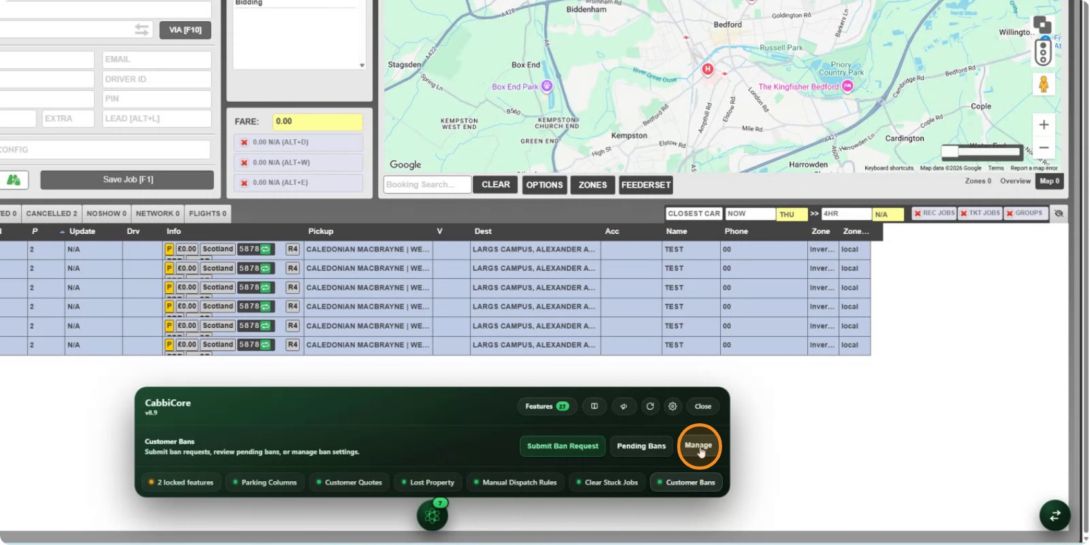
Task: Toggle the map traffic light icon
Action: (1043, 52)
